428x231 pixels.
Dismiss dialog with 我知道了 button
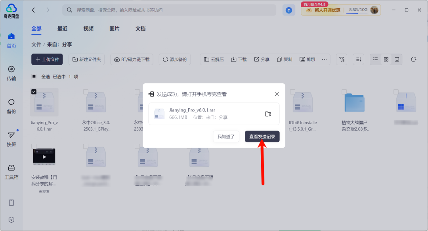pos(226,136)
